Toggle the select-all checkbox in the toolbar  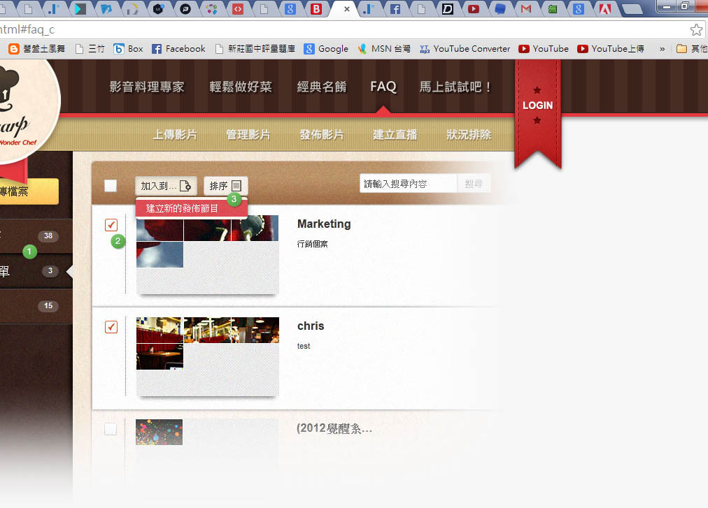coord(111,185)
